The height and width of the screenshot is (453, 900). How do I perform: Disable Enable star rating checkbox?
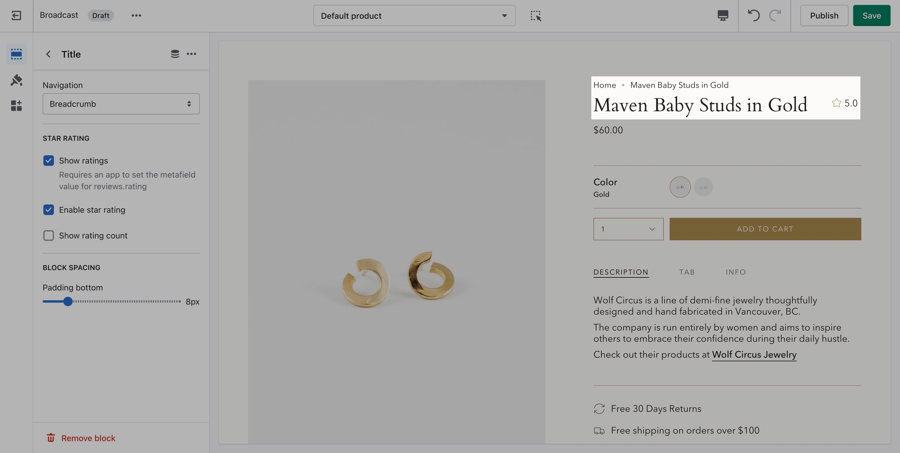click(x=48, y=210)
